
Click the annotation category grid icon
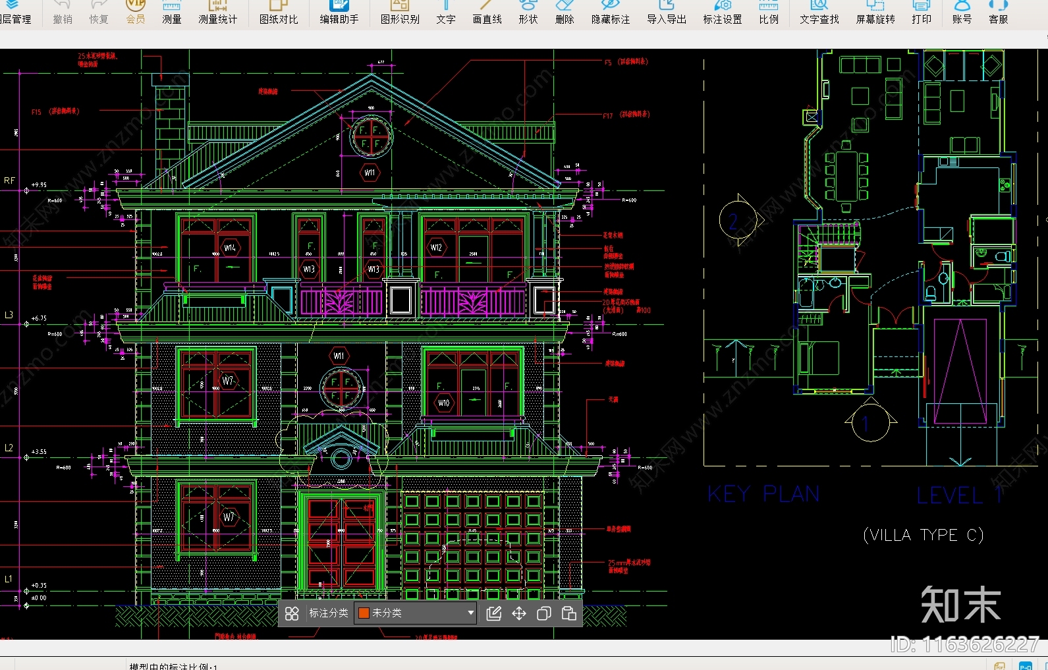[x=292, y=613]
